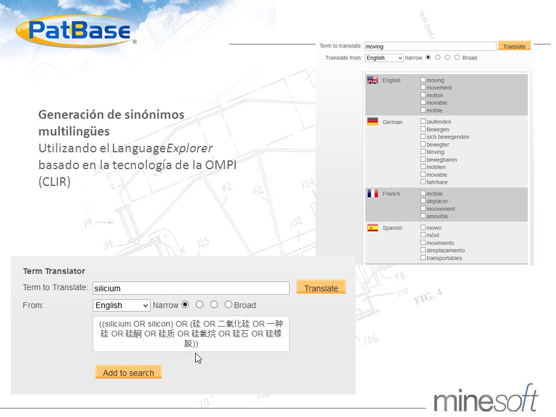Select the "amovible" checkbox
Screen dimensions: 556x417
[x=423, y=216]
